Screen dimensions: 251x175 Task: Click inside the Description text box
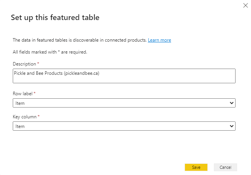[124, 76]
